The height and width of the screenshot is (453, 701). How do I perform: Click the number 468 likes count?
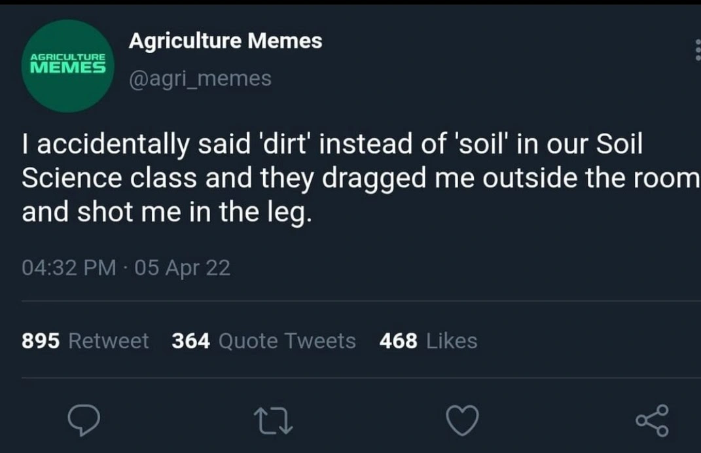[398, 341]
